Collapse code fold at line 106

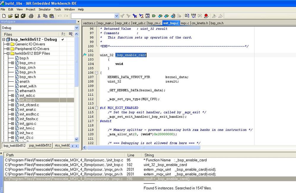(96, 73)
